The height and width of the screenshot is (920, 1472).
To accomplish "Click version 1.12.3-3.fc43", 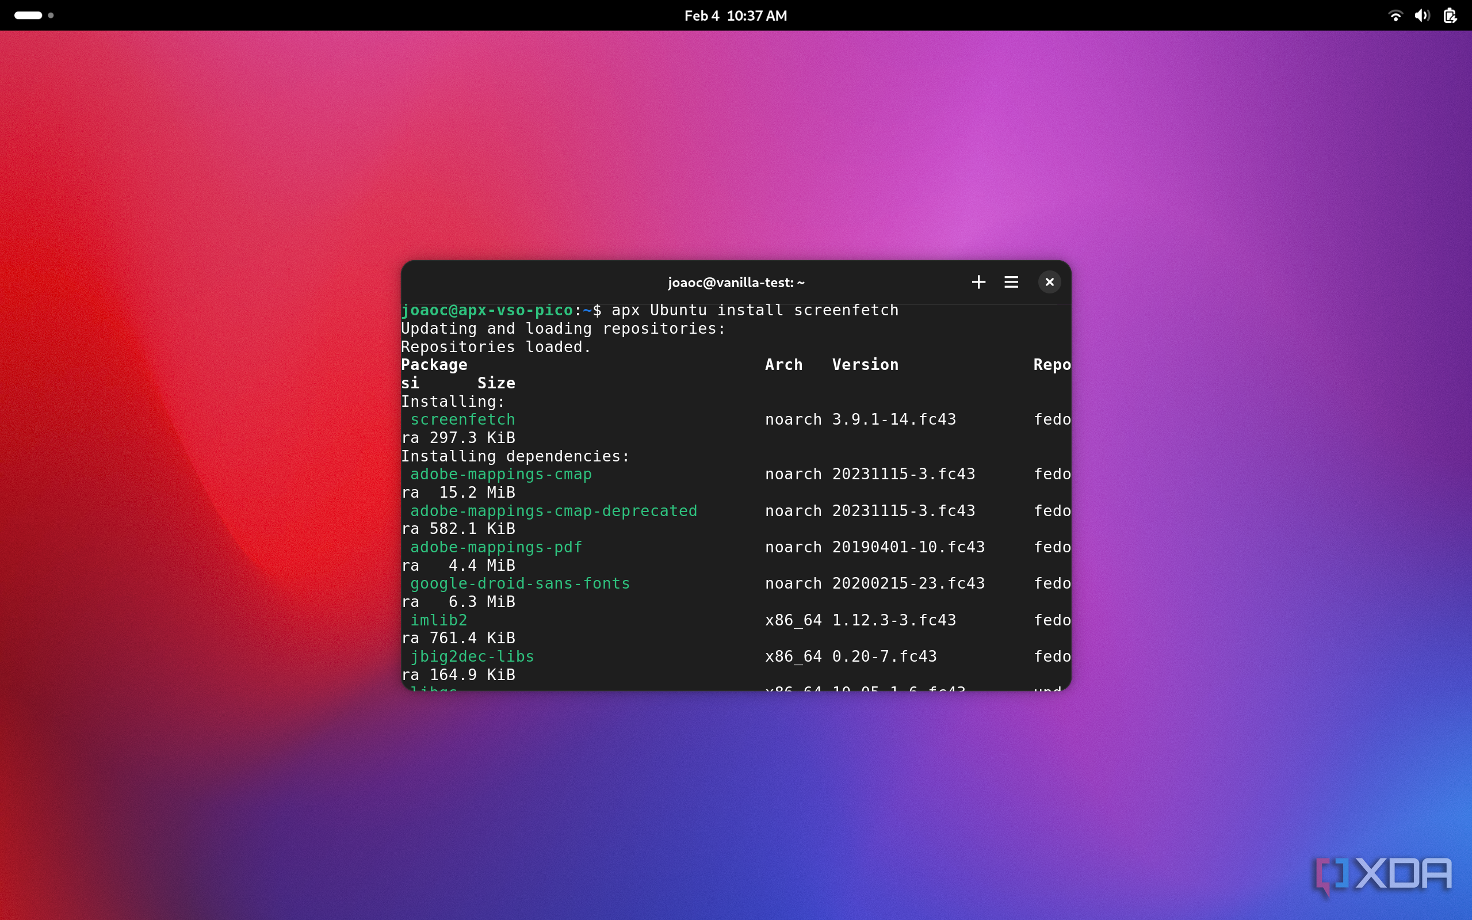I will (x=894, y=620).
